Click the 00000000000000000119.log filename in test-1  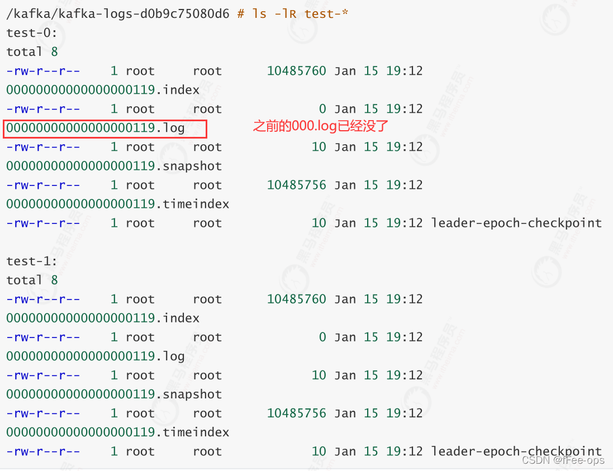point(96,356)
